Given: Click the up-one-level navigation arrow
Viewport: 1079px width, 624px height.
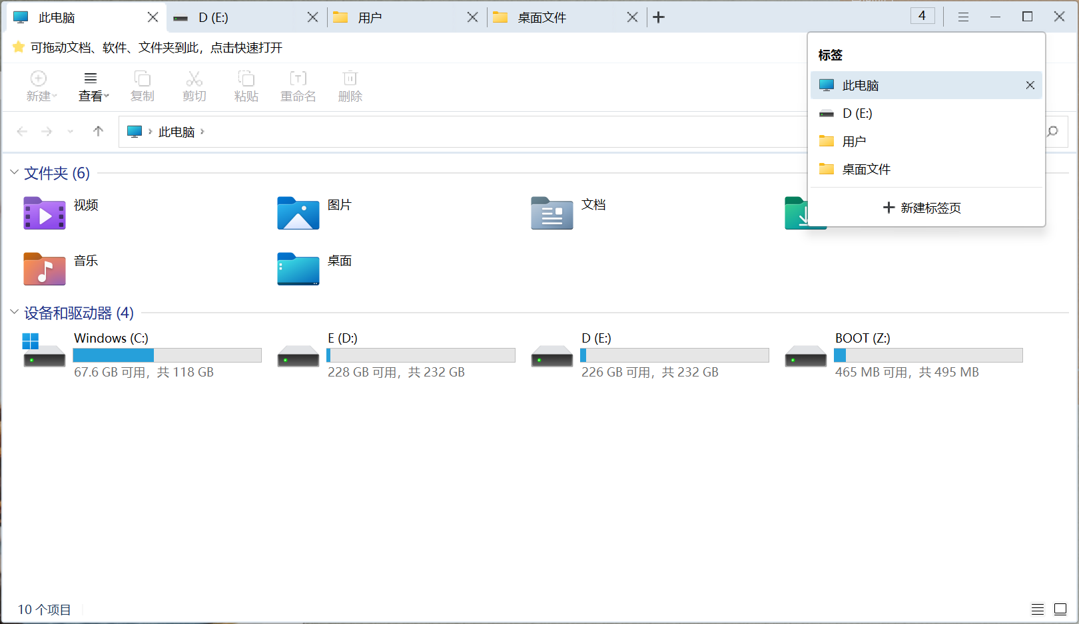Looking at the screenshot, I should 97,131.
